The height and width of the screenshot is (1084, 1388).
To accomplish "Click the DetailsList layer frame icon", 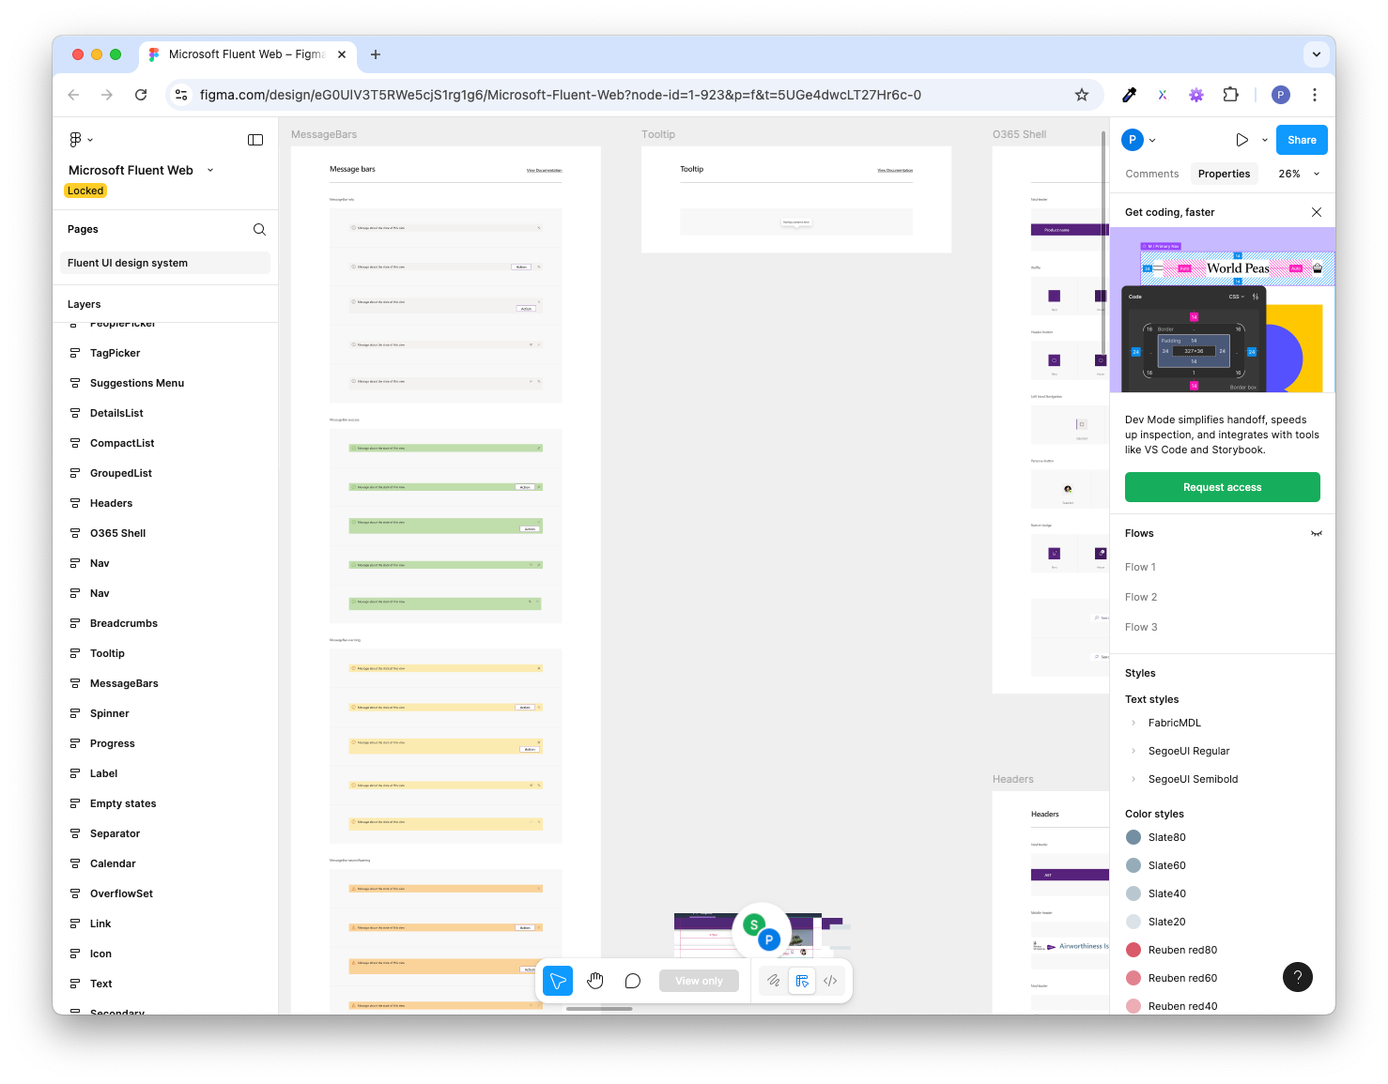I will (x=75, y=413).
